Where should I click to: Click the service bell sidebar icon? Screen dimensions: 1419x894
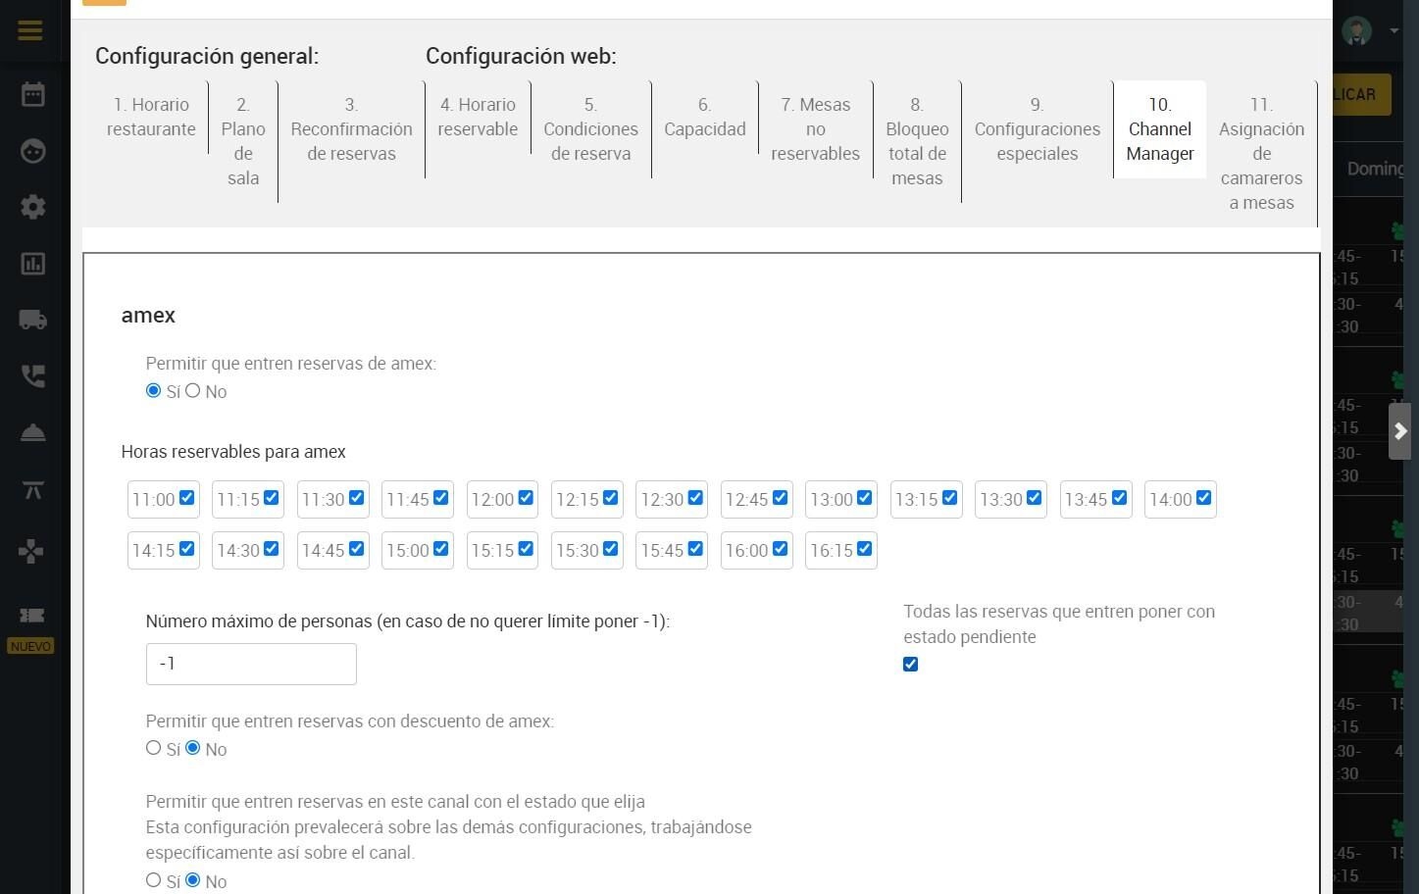(x=32, y=432)
